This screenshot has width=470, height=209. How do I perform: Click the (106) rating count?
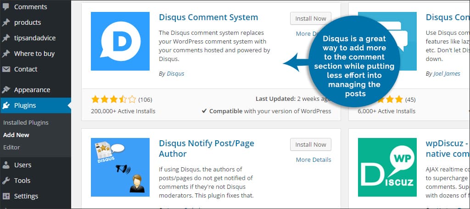[x=145, y=99]
